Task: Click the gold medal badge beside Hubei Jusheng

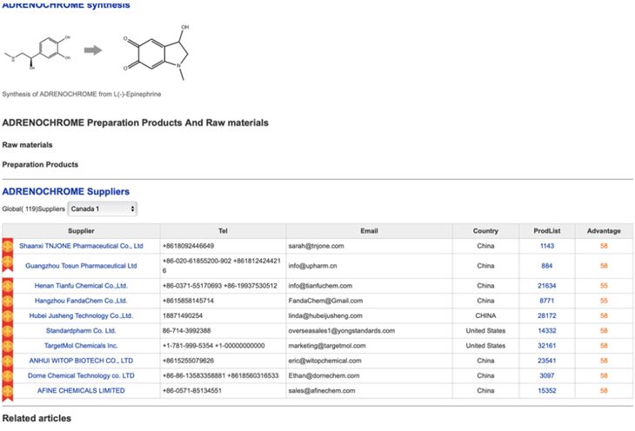Action: point(8,315)
